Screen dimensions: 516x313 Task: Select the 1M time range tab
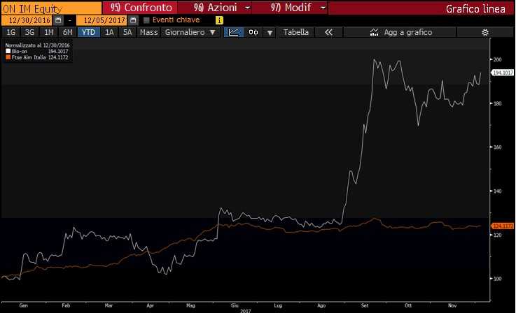49,32
